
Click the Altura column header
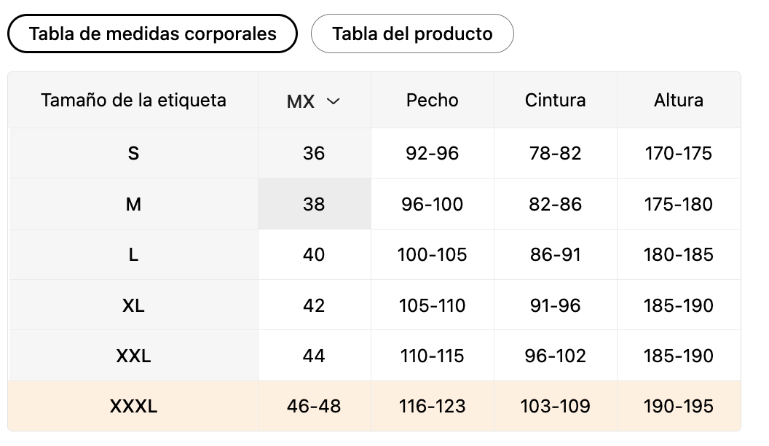click(x=679, y=100)
